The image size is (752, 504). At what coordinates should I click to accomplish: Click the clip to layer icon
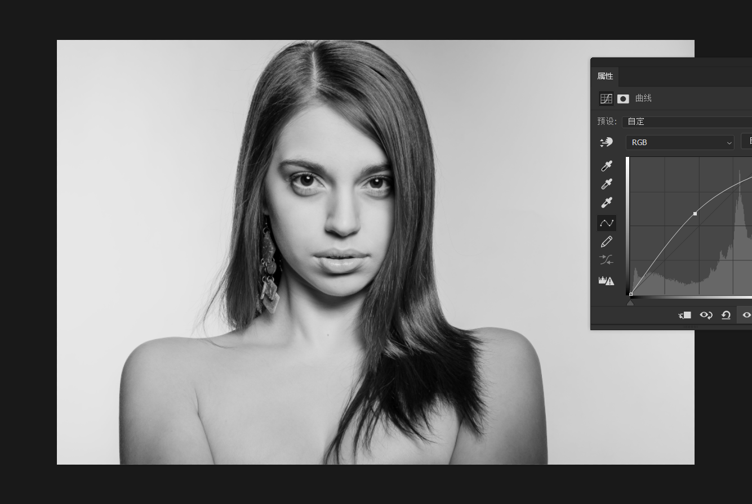point(685,315)
